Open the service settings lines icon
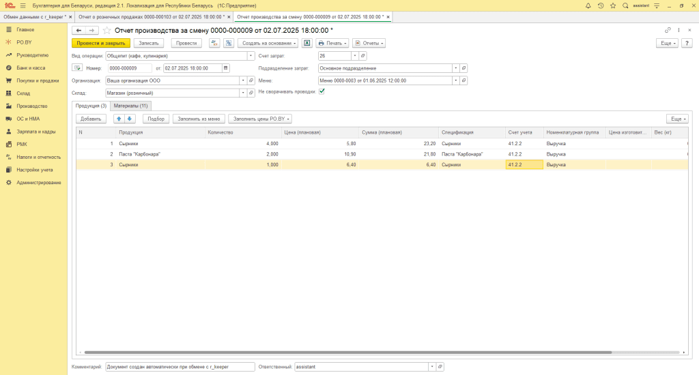699x375 pixels. click(x=657, y=5)
